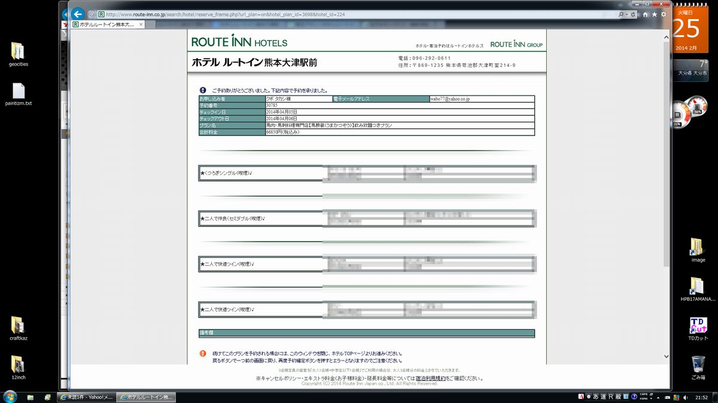Click the ★二人で仲良くセミダブル(喫煙) room row
The height and width of the screenshot is (403, 718).
tap(367, 219)
